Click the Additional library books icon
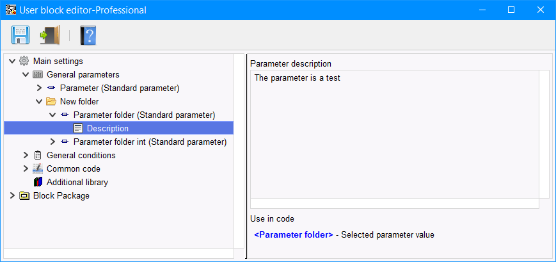The image size is (556, 262). tap(38, 182)
